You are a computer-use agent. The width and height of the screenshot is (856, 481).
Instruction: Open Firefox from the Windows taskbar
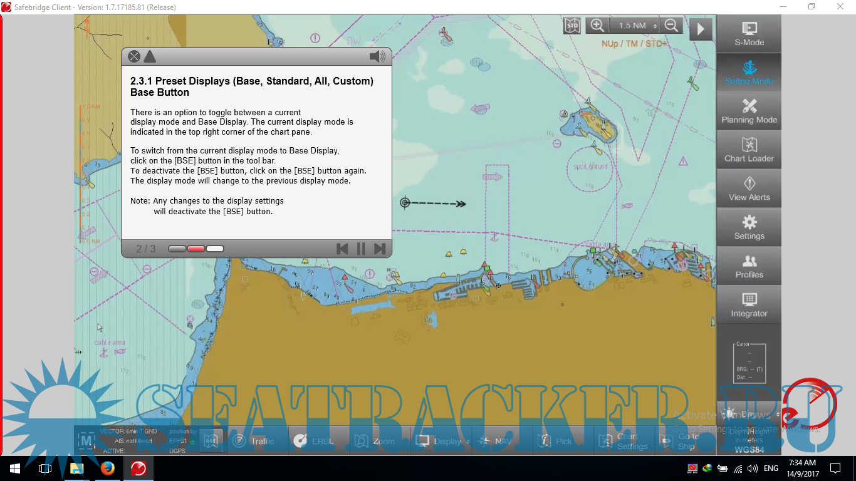(107, 468)
